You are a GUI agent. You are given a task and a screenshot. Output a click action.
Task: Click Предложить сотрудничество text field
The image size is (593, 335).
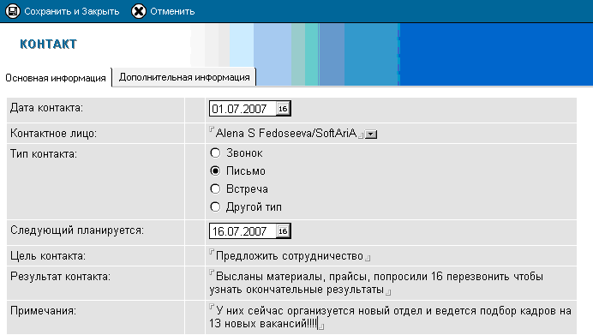coord(290,256)
